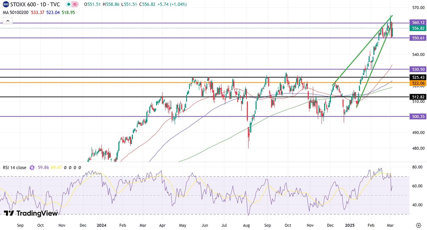Click the 556.82 current price label
Viewport: 427px width, 230px height.
tap(418, 28)
